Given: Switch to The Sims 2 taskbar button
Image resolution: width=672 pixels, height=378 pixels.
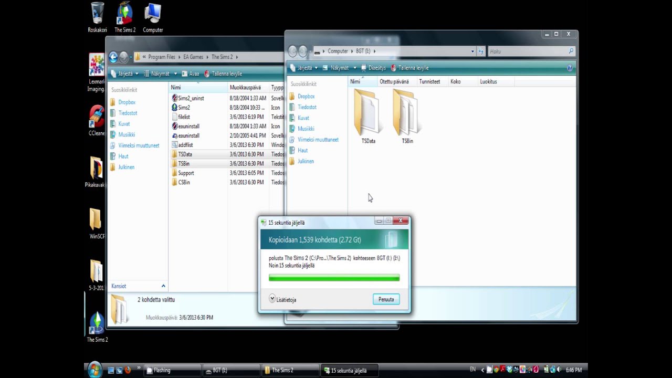Looking at the screenshot, I should tap(290, 370).
